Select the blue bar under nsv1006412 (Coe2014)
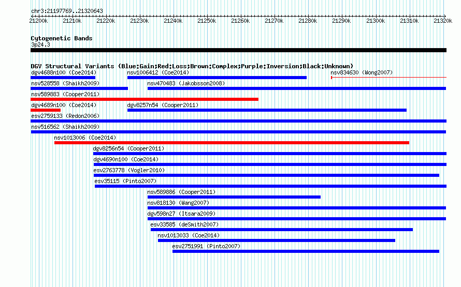The image size is (461, 287). point(217,78)
